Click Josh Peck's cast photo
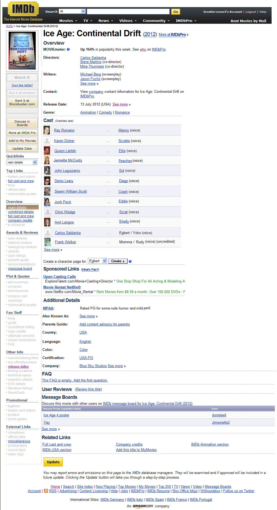 47,202
